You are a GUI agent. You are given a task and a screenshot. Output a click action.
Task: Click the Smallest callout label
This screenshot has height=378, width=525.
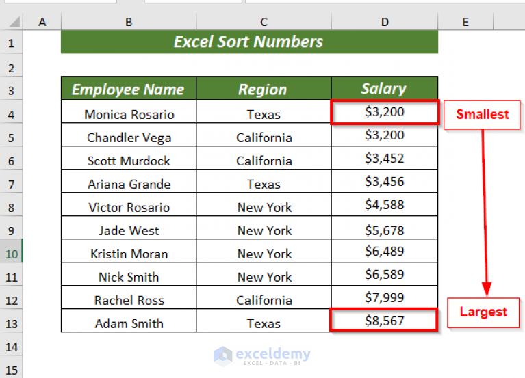(483, 114)
